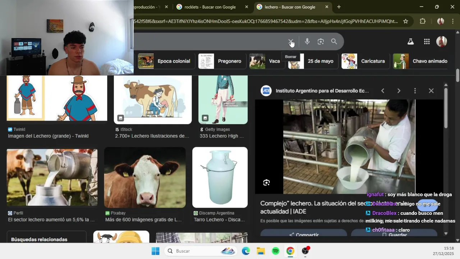This screenshot has width=460, height=259.
Task: Click Búsquedas relacionadas heading
Action: pos(39,240)
